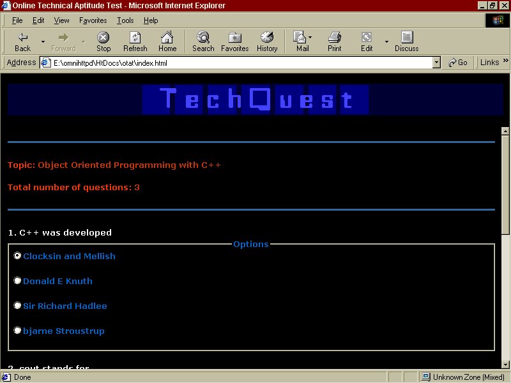Open the Address bar dropdown list
This screenshot has width=511, height=383.
click(436, 63)
